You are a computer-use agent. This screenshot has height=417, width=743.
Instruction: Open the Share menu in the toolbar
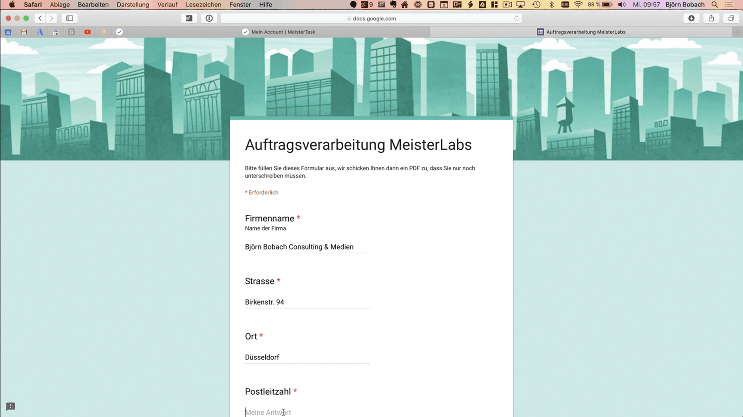pos(711,18)
